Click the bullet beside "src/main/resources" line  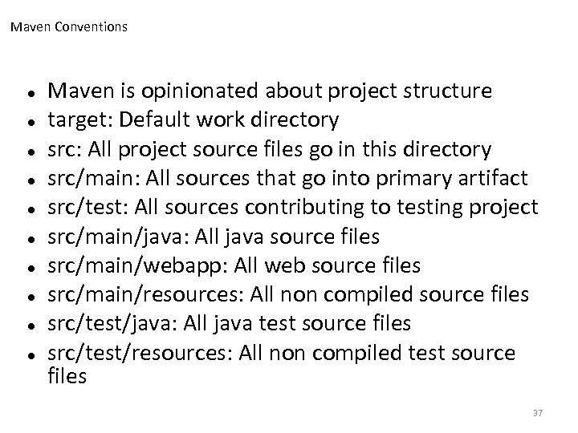click(x=28, y=295)
